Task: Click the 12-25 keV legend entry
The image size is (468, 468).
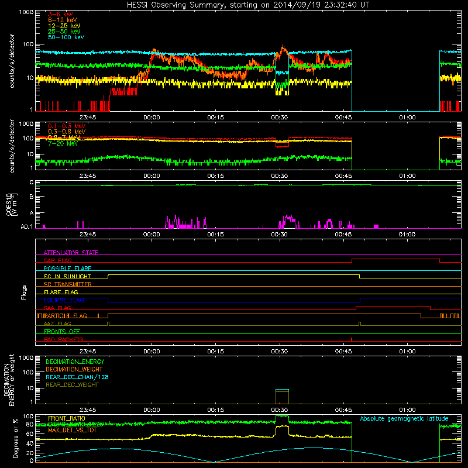Action: click(64, 26)
